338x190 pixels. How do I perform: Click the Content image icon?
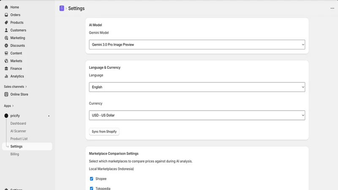[x=6, y=53]
